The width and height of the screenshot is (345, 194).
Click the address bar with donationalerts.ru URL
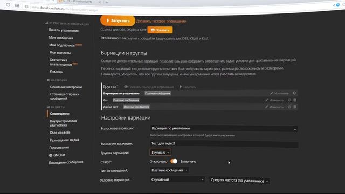[x=176, y=10]
